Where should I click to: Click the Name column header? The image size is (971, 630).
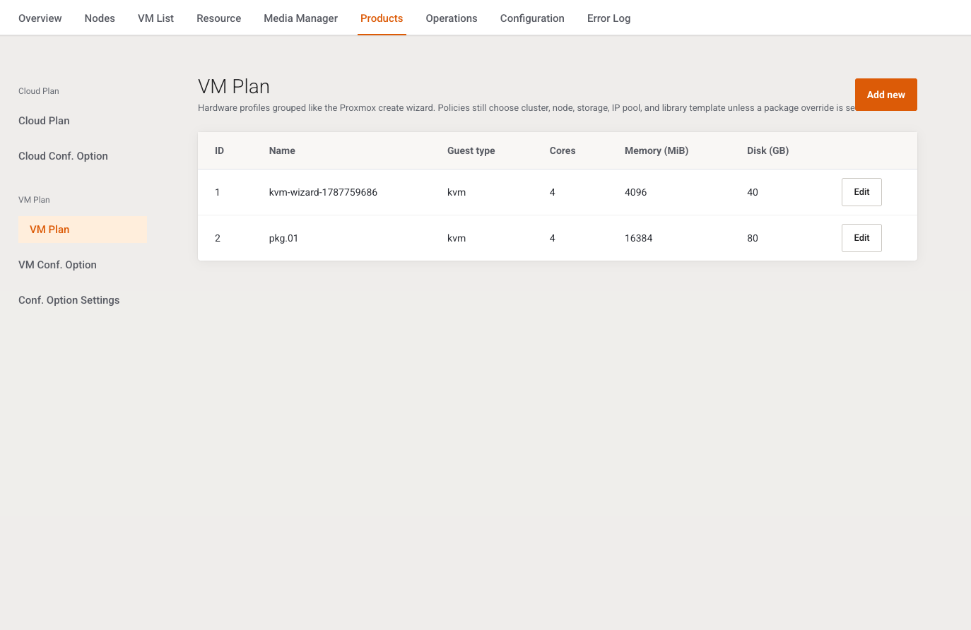tap(282, 150)
